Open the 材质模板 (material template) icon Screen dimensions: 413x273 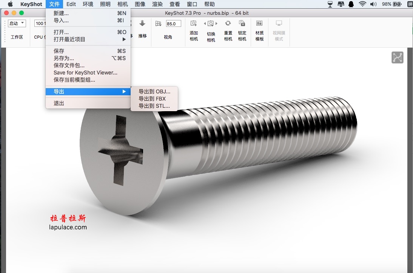coord(259,23)
